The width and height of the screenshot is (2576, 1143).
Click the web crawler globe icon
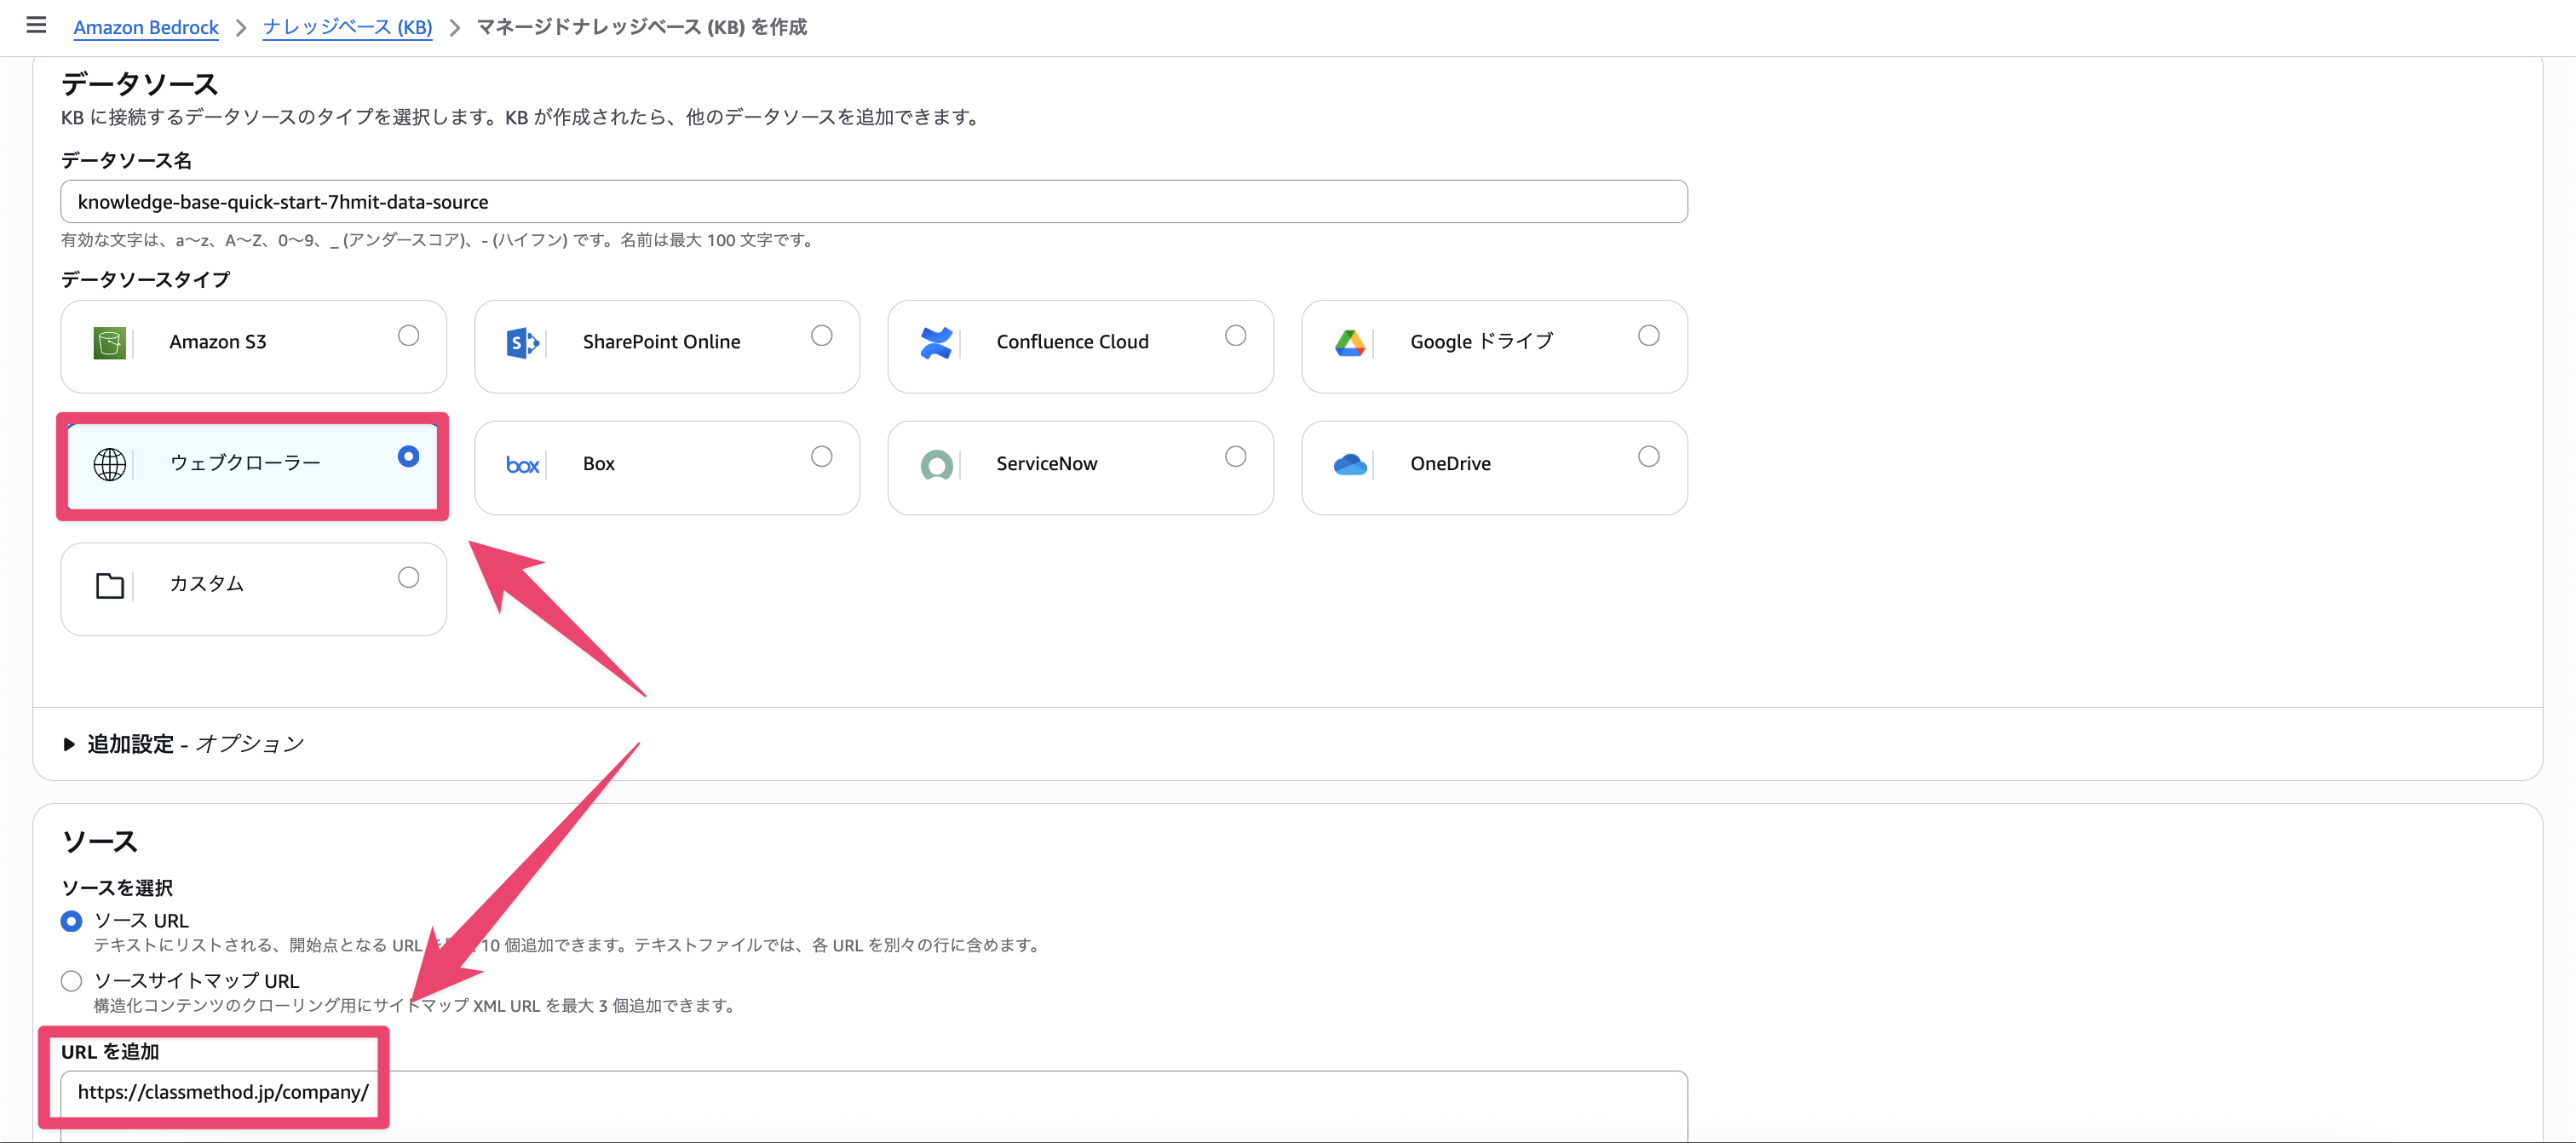coord(109,464)
